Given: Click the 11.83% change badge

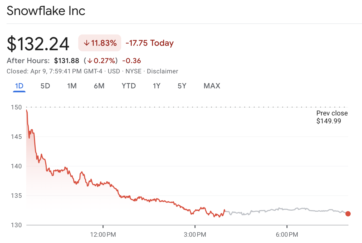Looking at the screenshot, I should click(100, 43).
